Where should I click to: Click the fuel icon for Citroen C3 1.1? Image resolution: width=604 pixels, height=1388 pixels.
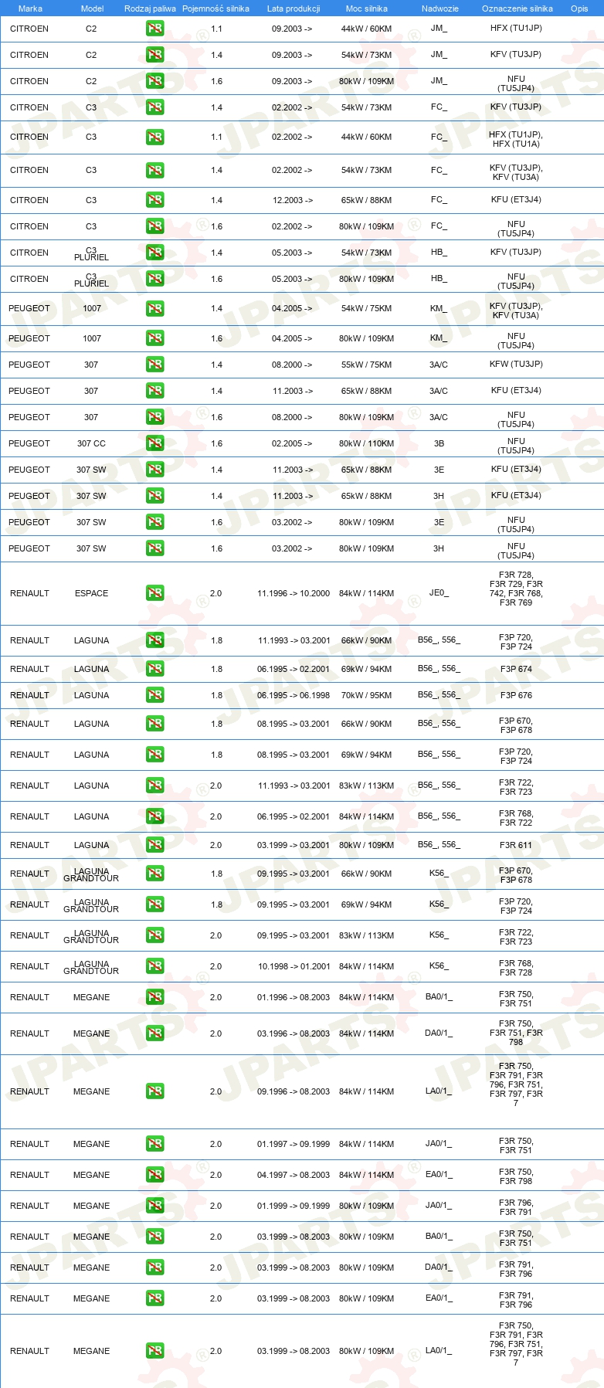[x=154, y=137]
